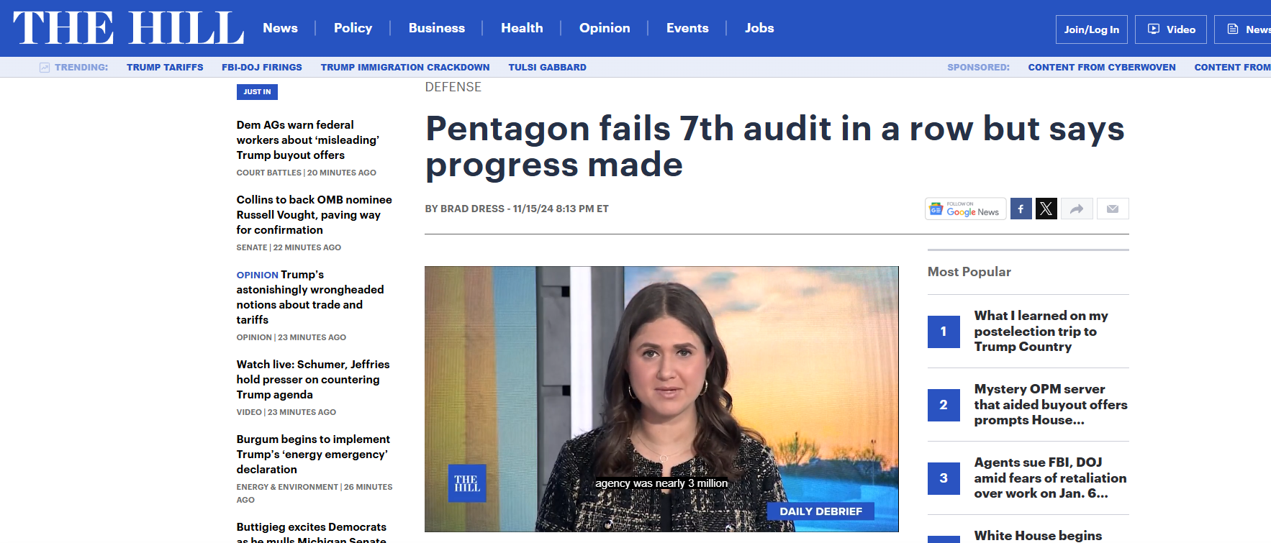Read Buttigieg excites Democrats story
The height and width of the screenshot is (543, 1271).
coord(312,533)
